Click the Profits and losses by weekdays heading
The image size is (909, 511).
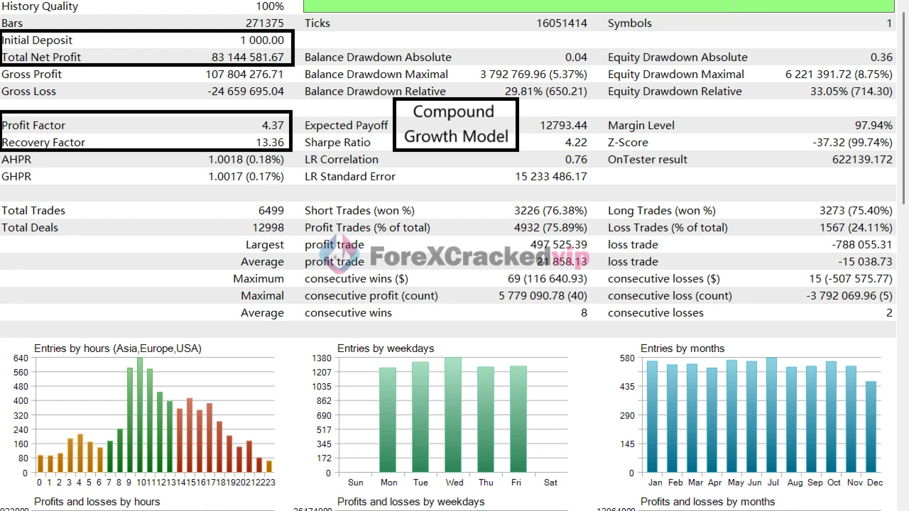[x=410, y=502]
